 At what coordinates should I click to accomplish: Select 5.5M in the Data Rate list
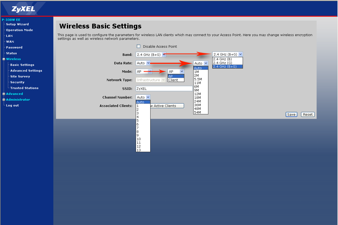[201, 79]
